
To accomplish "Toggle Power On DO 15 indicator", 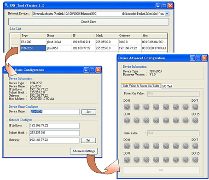I will [x=195, y=121].
